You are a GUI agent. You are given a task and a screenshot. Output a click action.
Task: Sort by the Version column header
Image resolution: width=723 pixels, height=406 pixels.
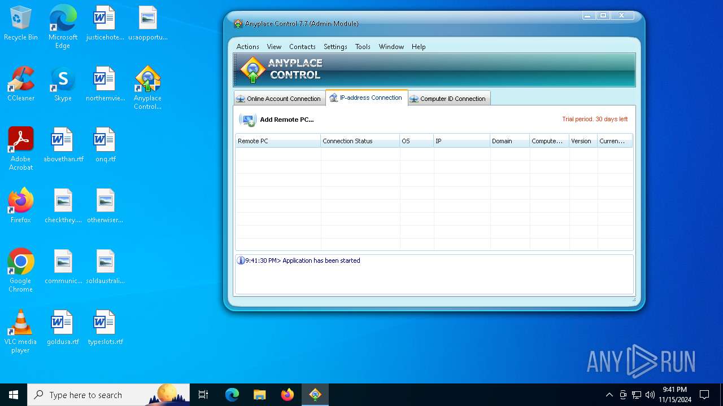(583, 141)
